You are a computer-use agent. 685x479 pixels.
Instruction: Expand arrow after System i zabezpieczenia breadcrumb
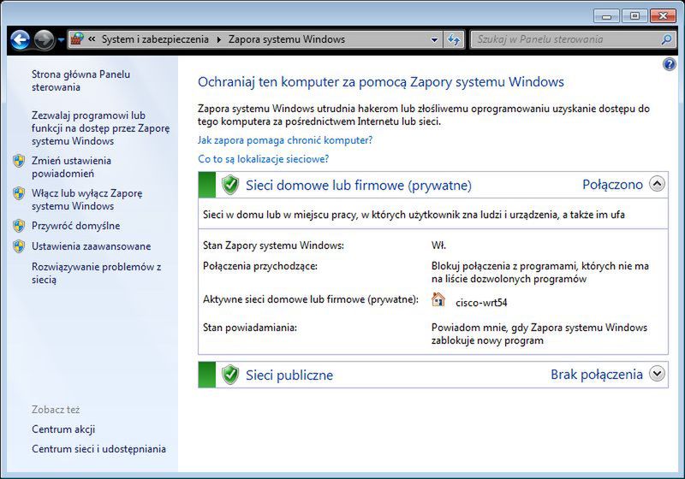point(218,39)
